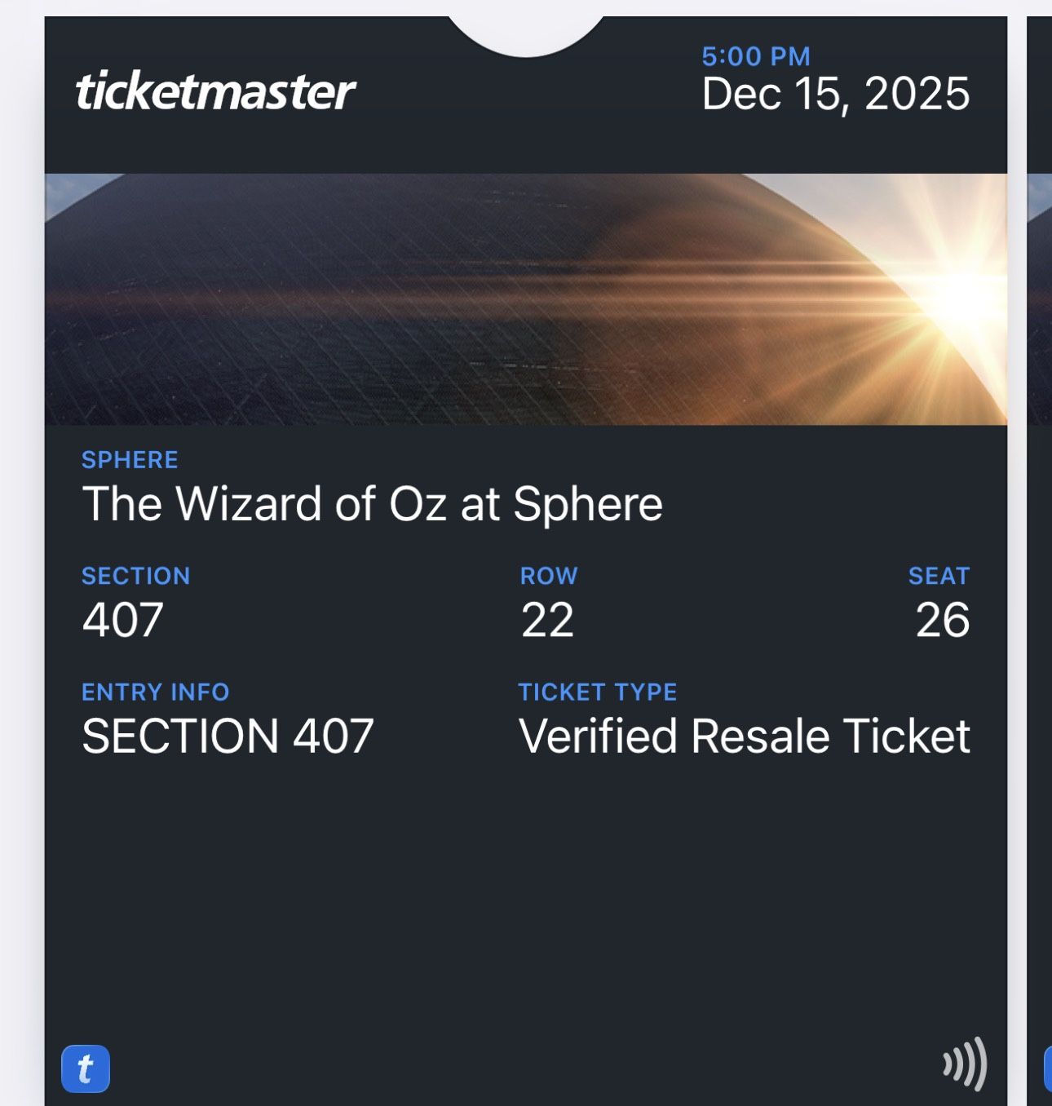This screenshot has height=1106, width=1052.
Task: Click the Sphere sunrise banner image
Action: [x=526, y=299]
